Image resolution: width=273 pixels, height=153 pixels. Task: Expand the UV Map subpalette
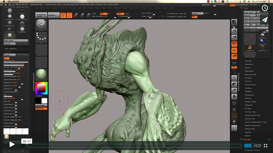point(248,109)
